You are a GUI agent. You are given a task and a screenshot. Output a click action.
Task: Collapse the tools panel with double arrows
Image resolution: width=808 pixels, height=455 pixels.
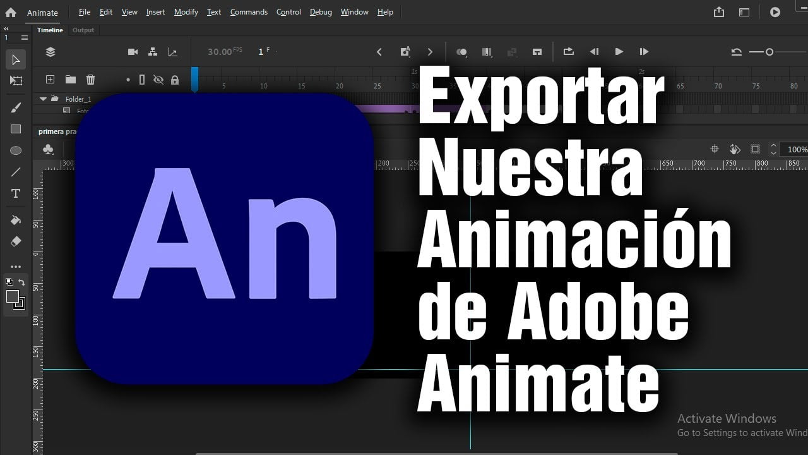click(6, 29)
